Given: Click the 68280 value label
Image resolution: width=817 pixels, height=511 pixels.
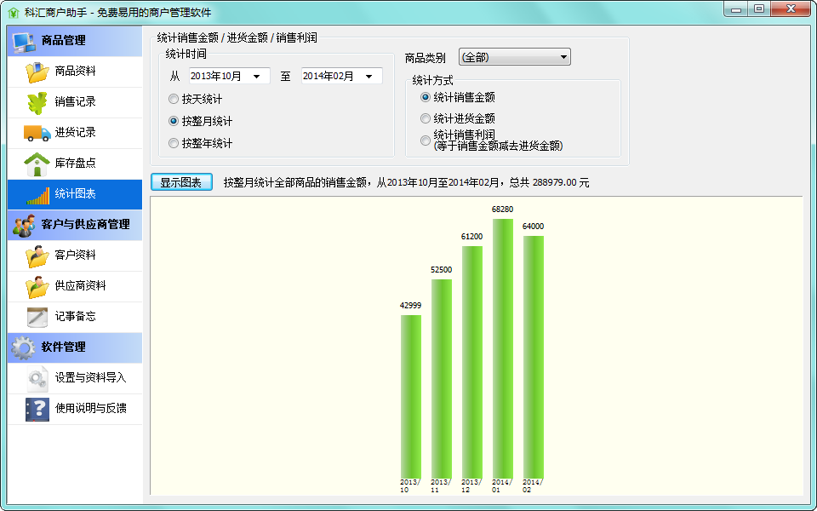Looking at the screenshot, I should (x=502, y=210).
